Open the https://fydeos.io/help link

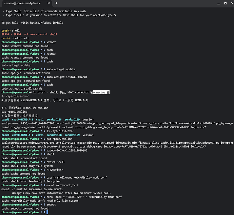click(x=46, y=23)
